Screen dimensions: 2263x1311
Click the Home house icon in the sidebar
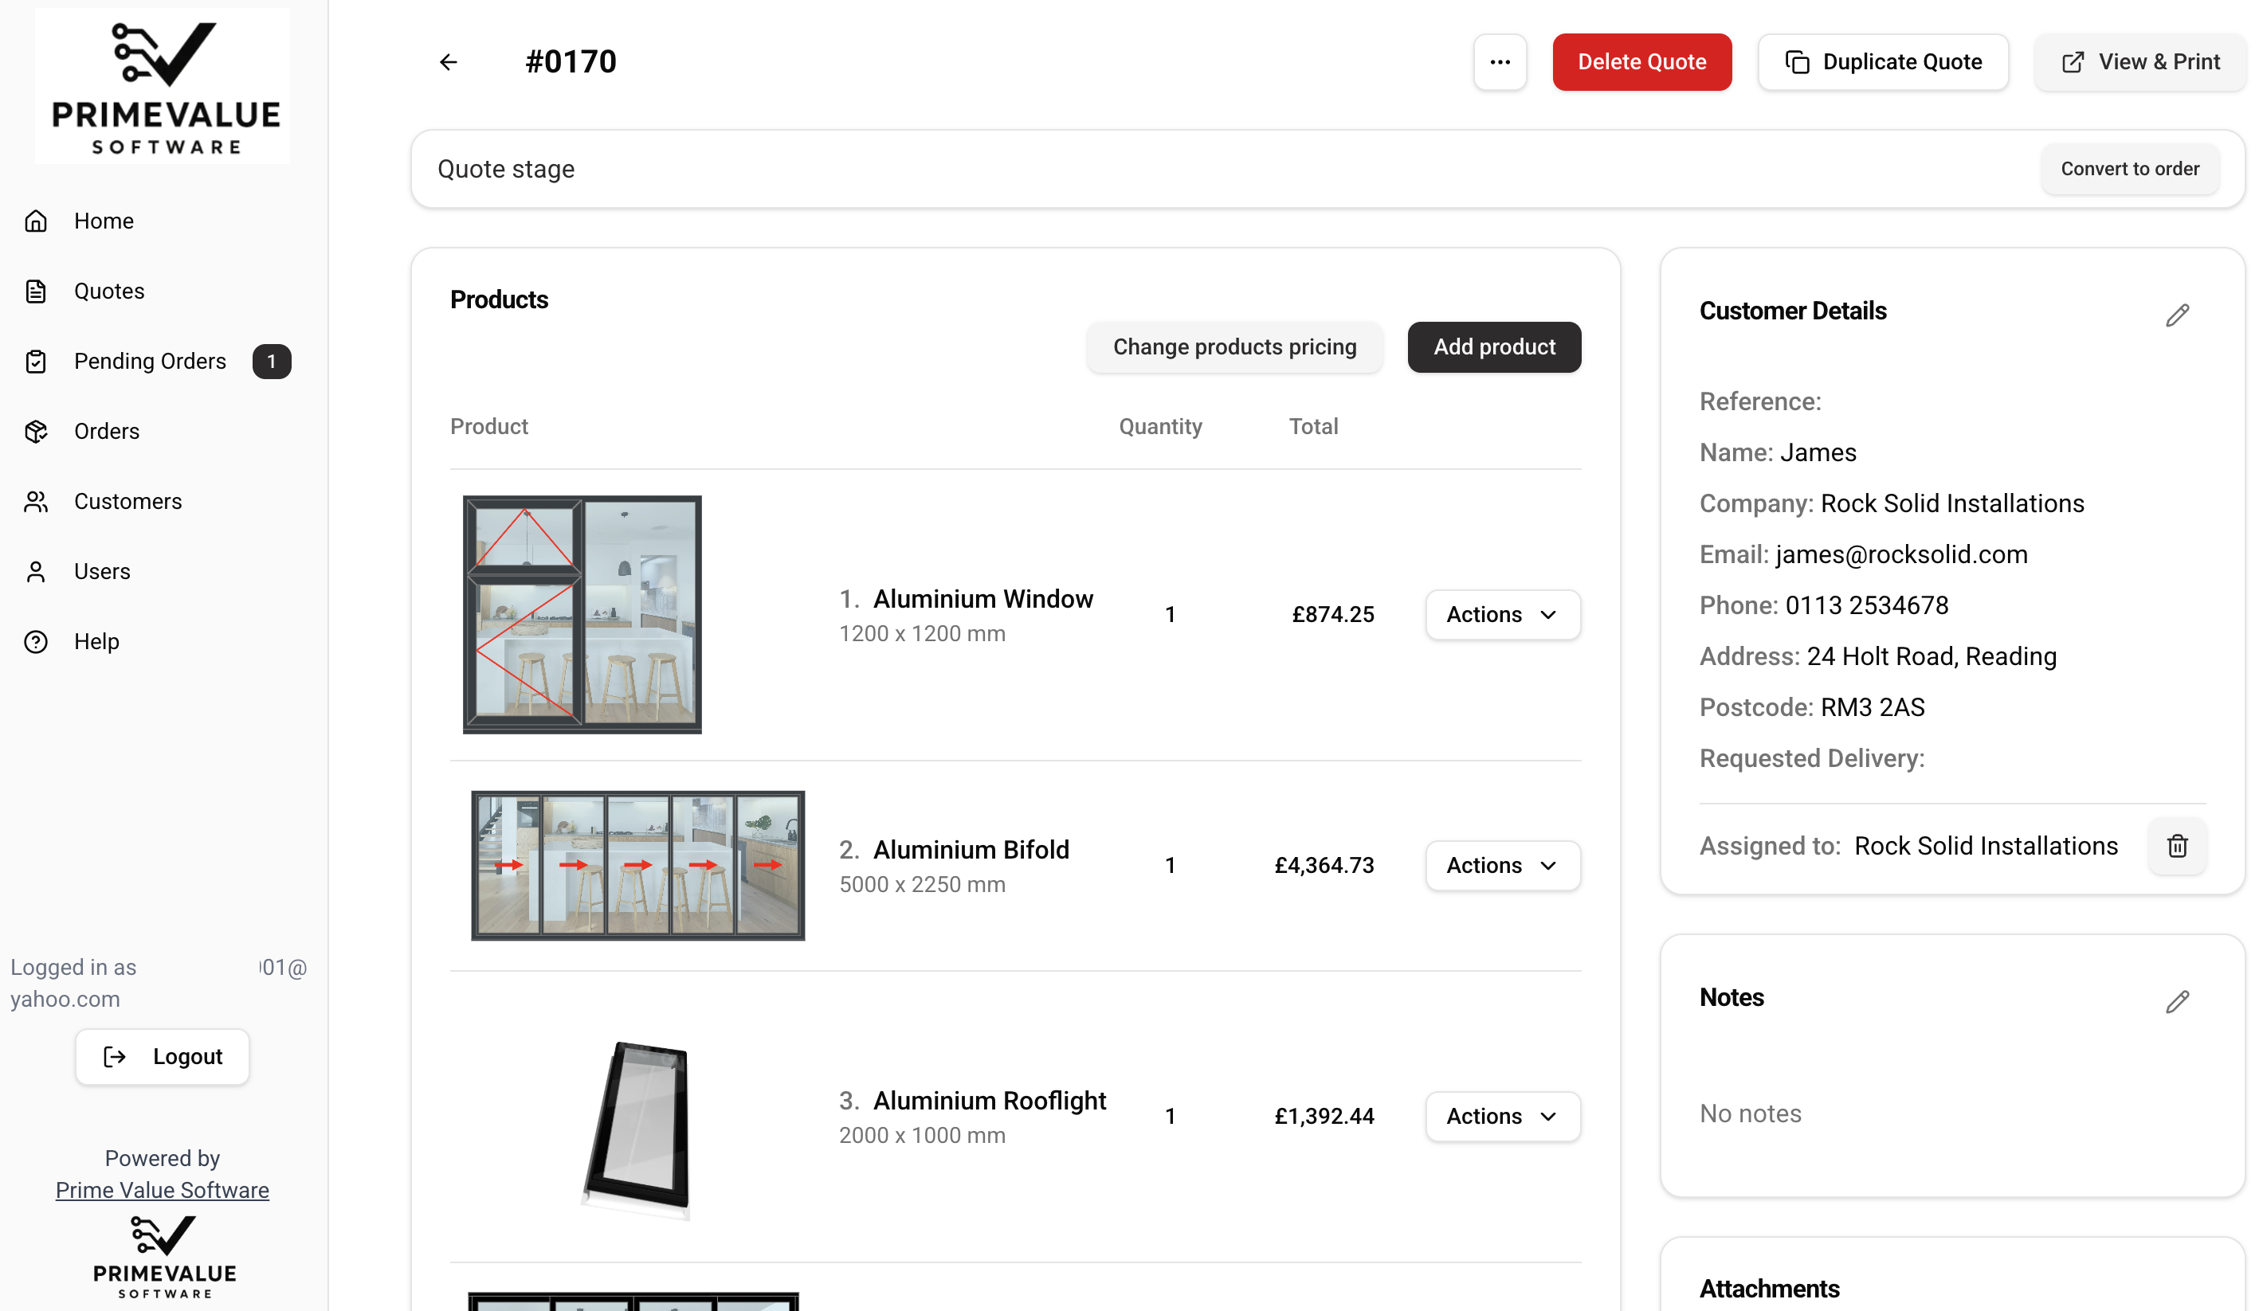click(x=36, y=221)
